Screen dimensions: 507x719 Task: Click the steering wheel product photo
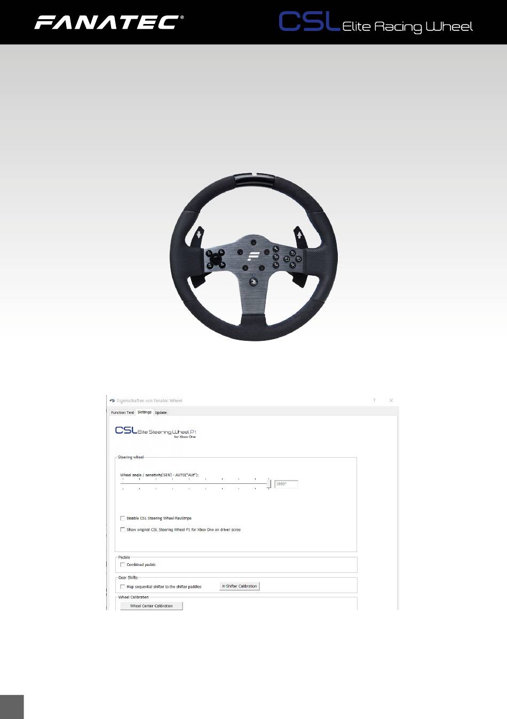tap(253, 257)
